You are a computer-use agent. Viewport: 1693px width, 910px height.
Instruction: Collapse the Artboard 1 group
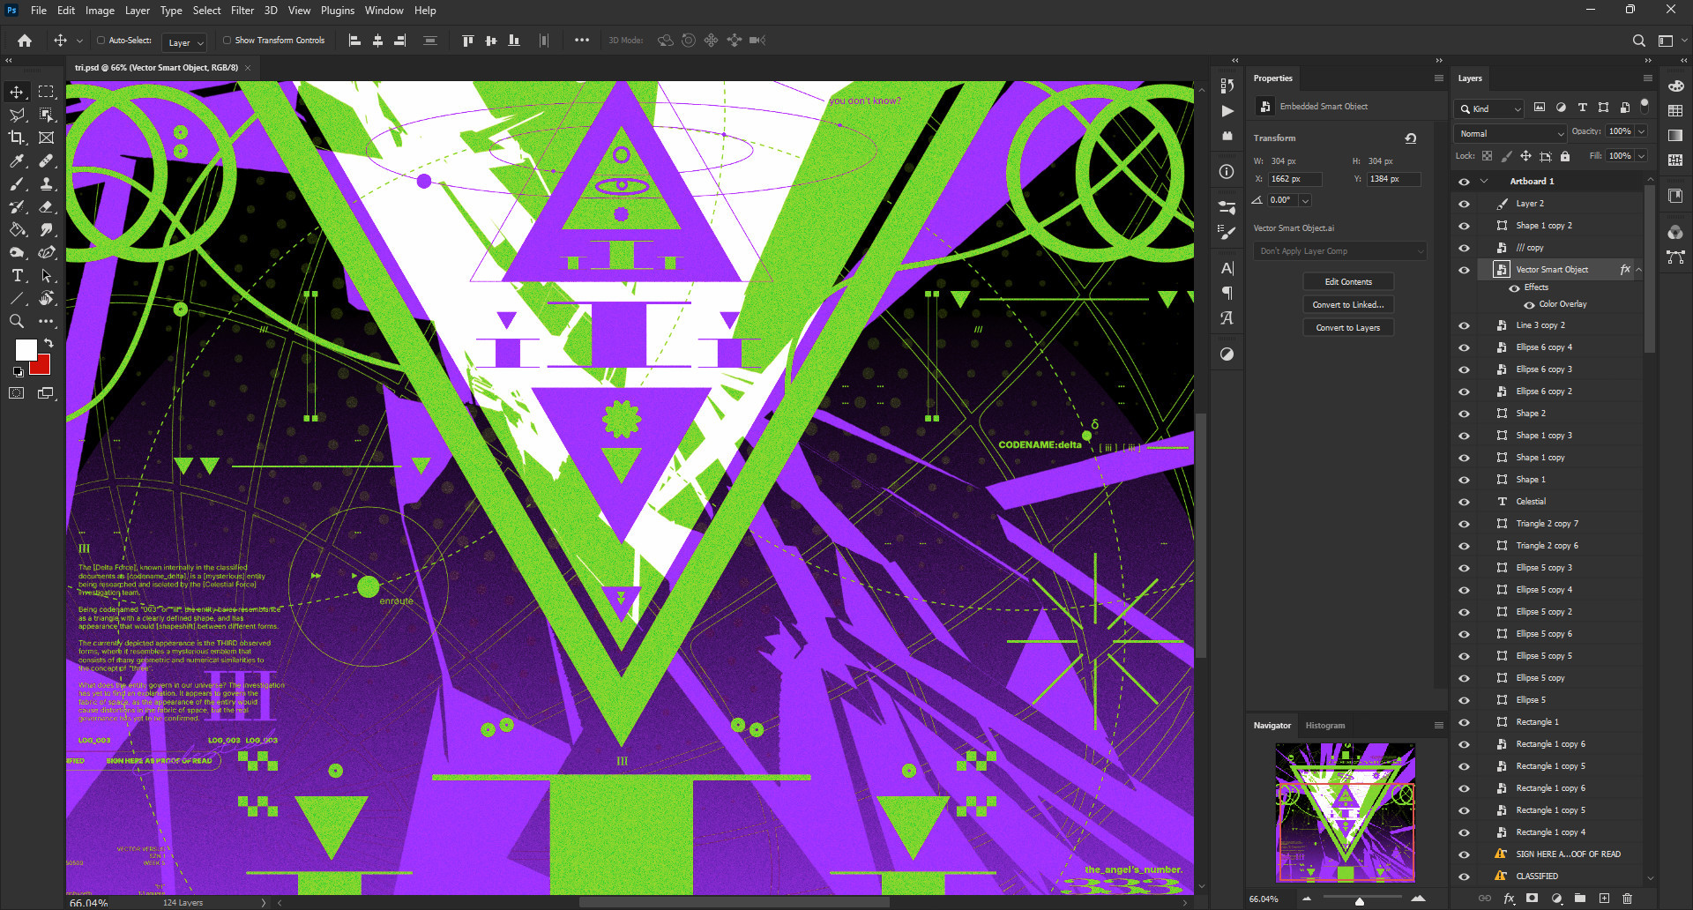coord(1485,182)
